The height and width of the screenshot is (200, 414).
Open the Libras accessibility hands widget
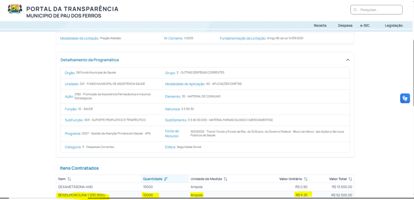405,98
